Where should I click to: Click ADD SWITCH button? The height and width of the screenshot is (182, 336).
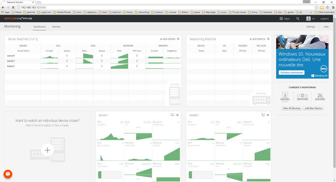coord(257,39)
